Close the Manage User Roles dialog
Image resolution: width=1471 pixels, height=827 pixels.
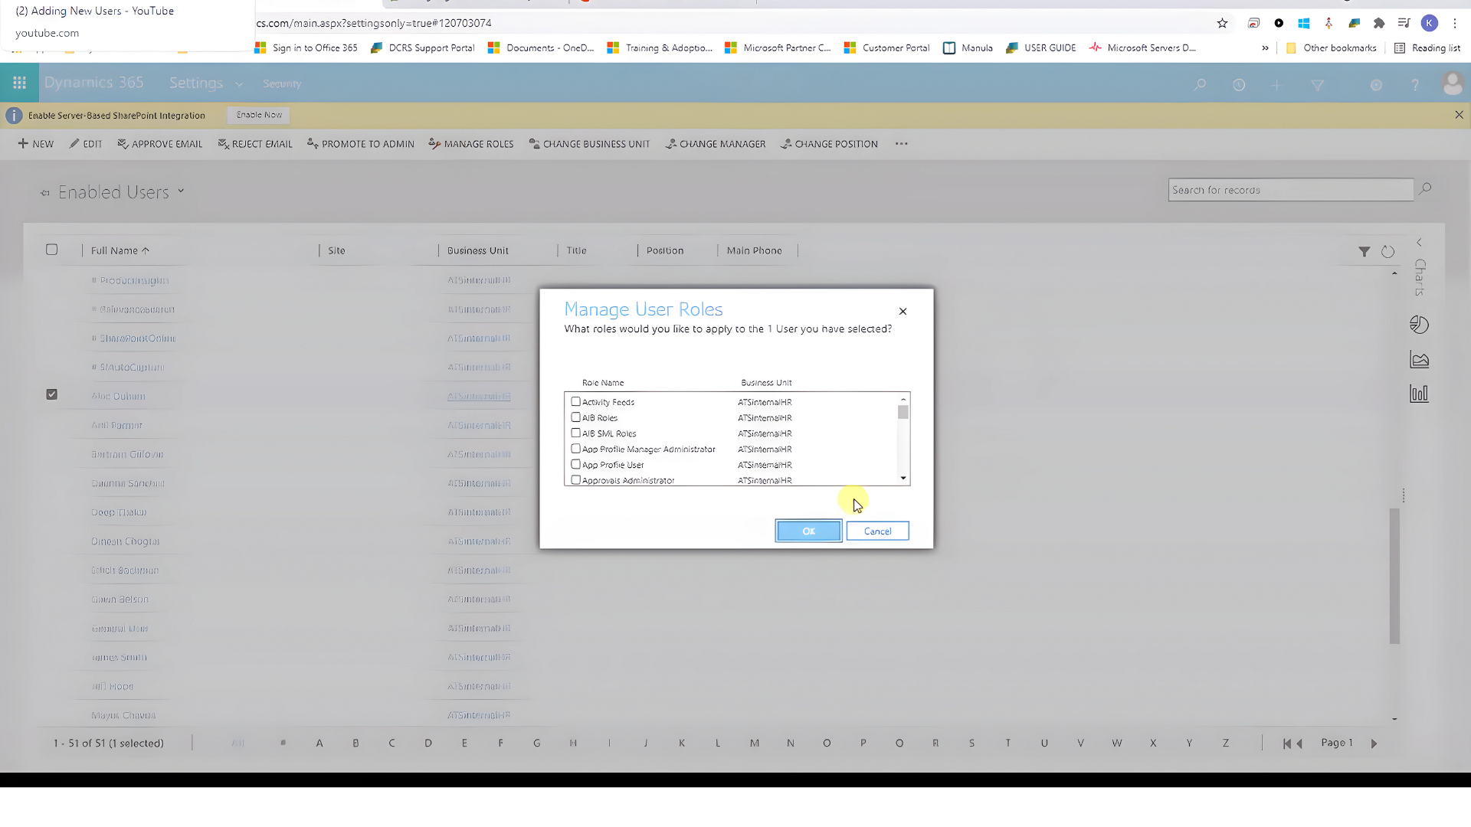(x=903, y=311)
